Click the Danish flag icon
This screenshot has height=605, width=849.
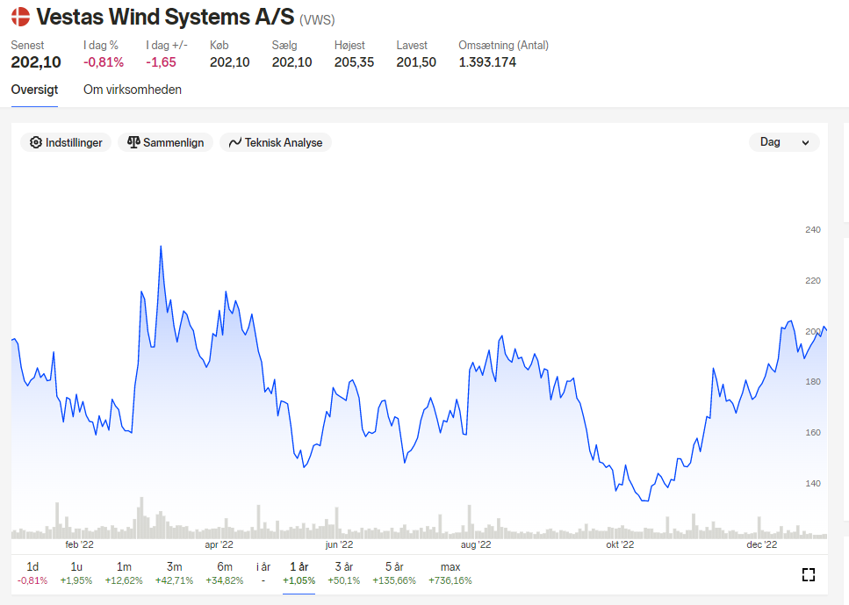click(20, 17)
